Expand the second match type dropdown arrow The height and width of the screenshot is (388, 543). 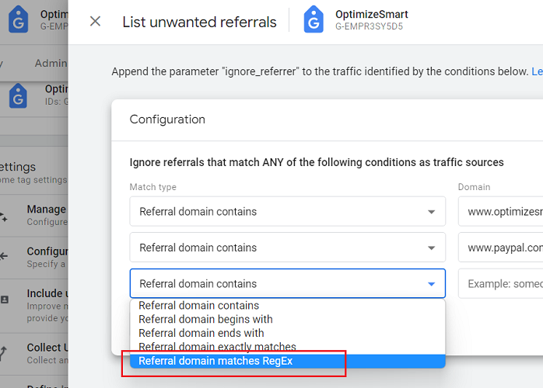click(x=431, y=248)
